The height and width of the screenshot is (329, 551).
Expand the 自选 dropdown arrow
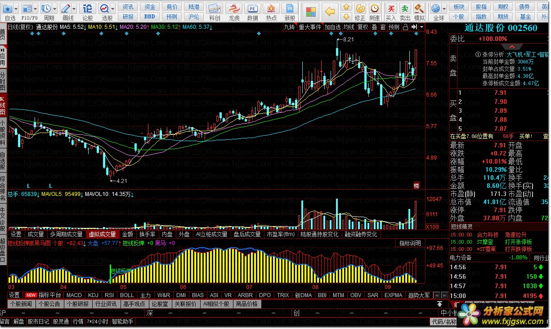coord(16,9)
